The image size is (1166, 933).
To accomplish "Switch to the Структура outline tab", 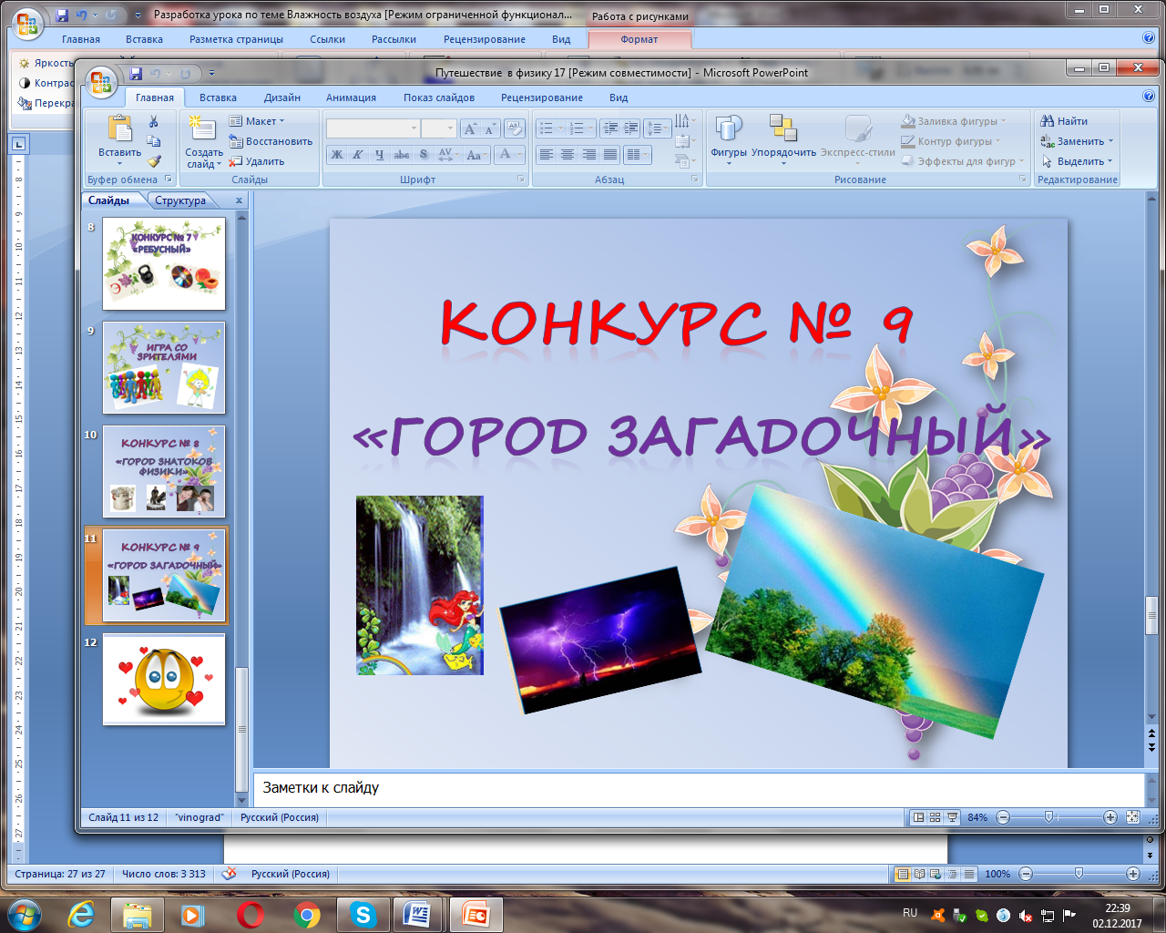I will tap(180, 200).
